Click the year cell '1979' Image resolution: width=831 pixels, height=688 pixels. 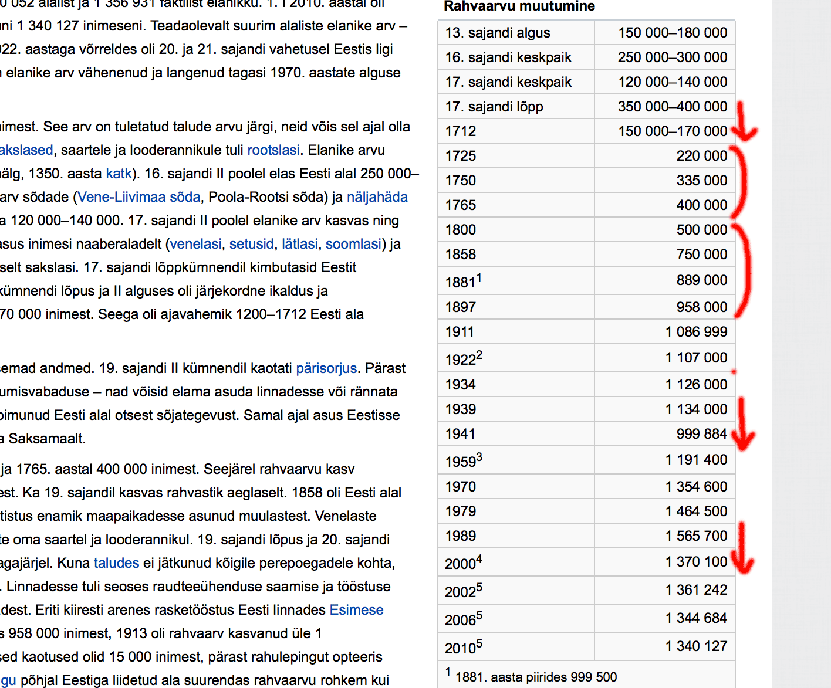(461, 511)
